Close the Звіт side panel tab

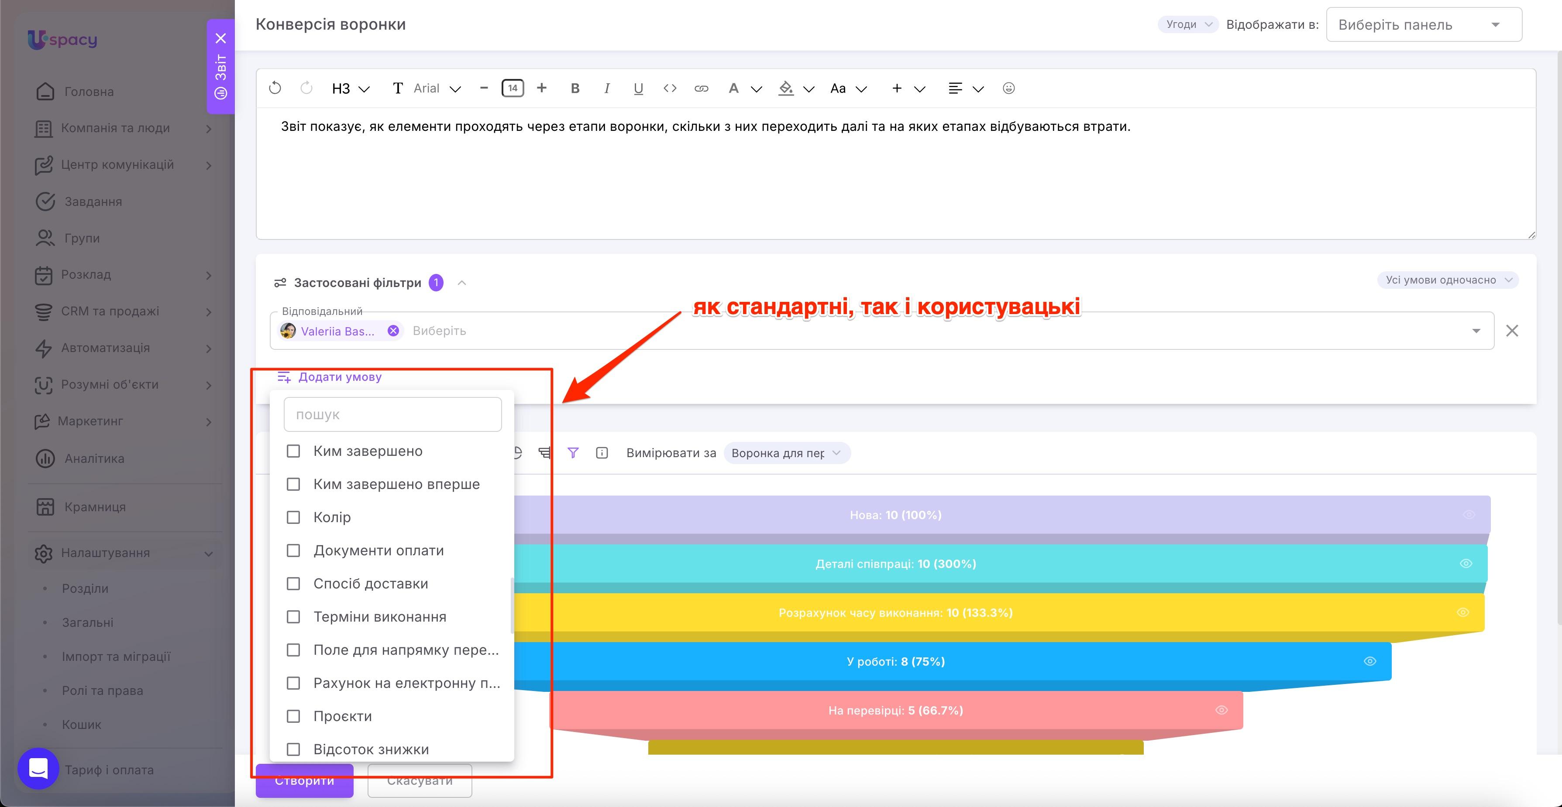click(221, 38)
